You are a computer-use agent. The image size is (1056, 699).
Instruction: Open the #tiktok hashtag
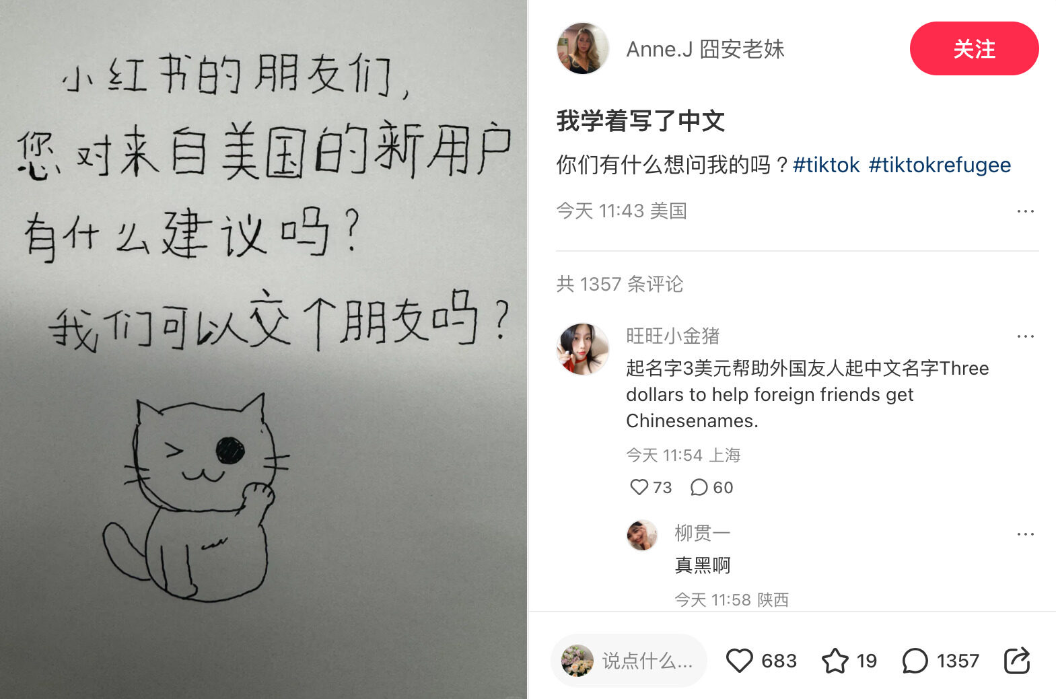pos(826,165)
